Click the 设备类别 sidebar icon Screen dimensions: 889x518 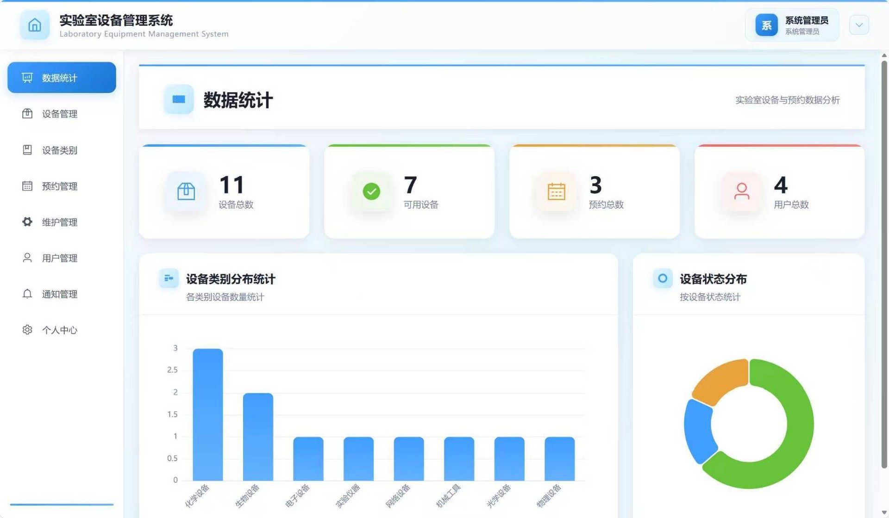click(27, 150)
